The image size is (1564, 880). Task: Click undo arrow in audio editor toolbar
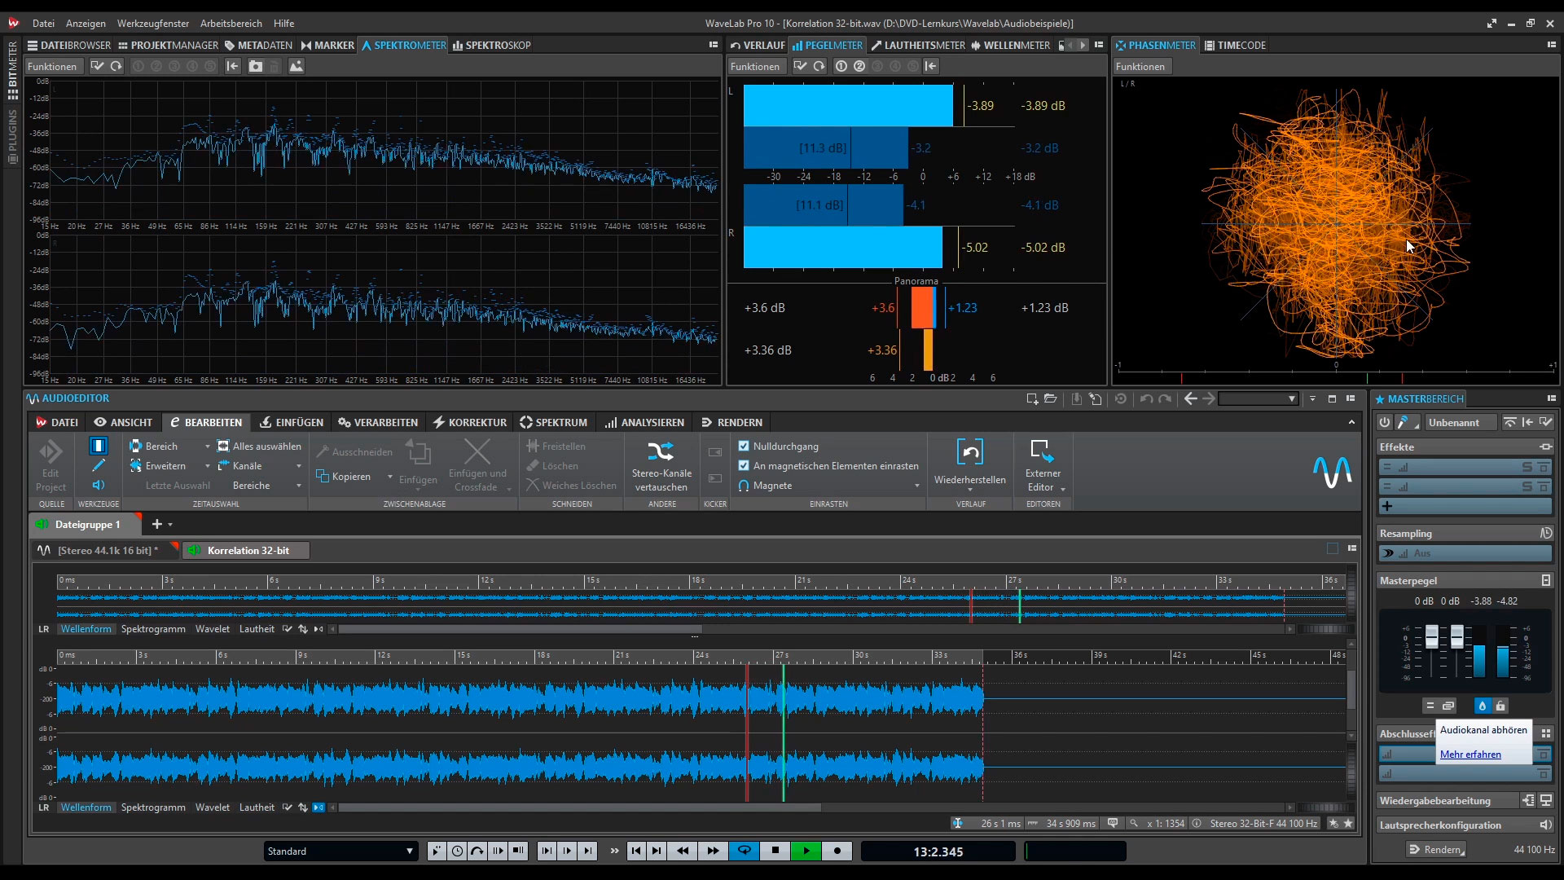tap(1146, 398)
